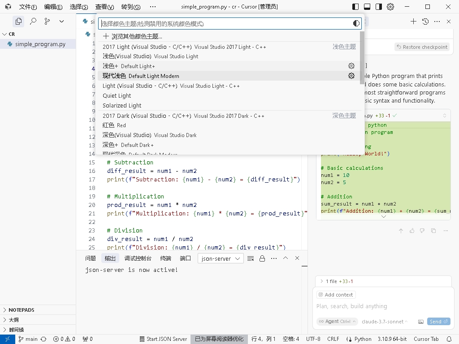This screenshot has height=344, width=459.
Task: Choose the Visual Studio Light theme
Action: point(229,56)
